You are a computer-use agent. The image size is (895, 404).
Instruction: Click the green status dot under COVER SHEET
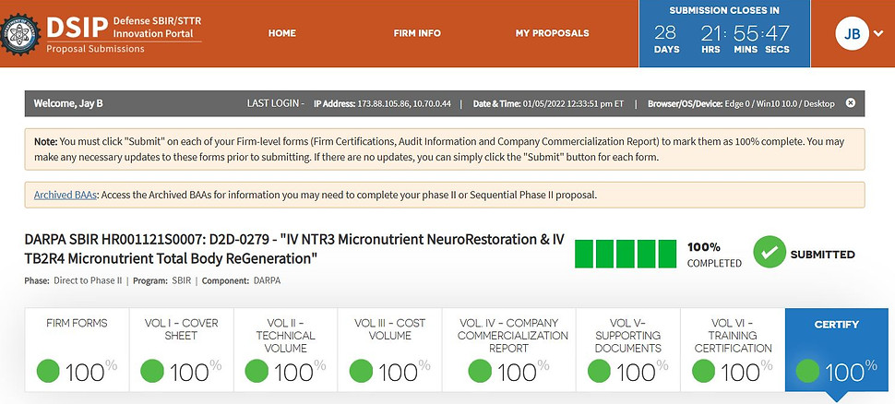click(152, 371)
